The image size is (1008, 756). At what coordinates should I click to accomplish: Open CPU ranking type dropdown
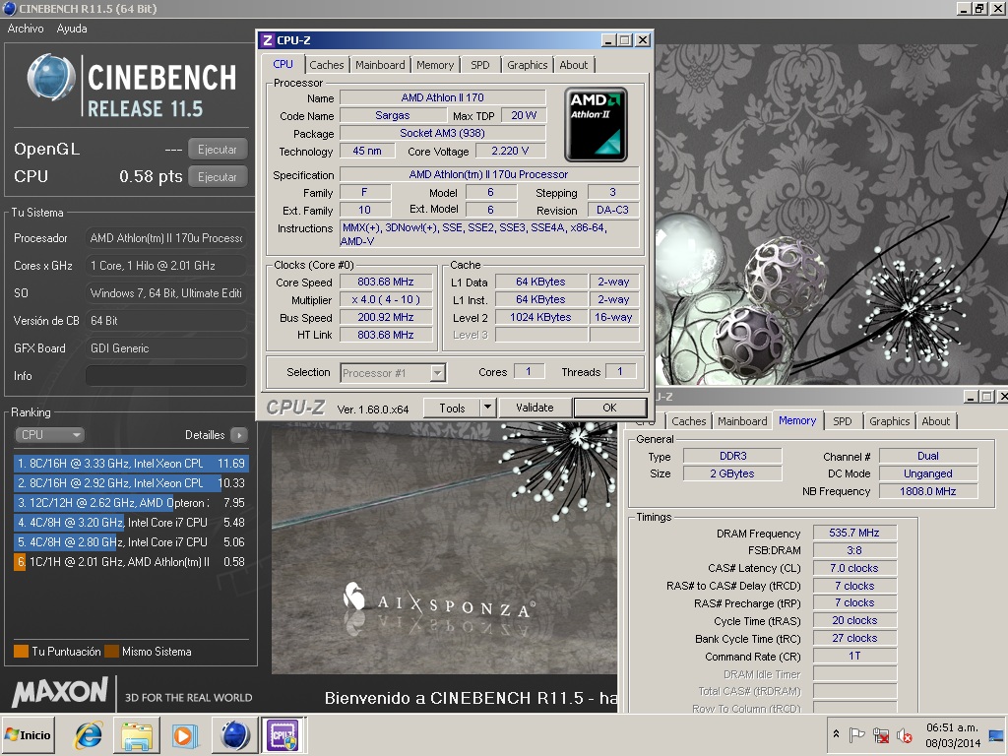(x=49, y=434)
